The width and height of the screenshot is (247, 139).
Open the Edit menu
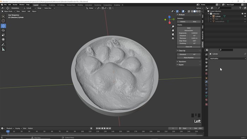10,5
